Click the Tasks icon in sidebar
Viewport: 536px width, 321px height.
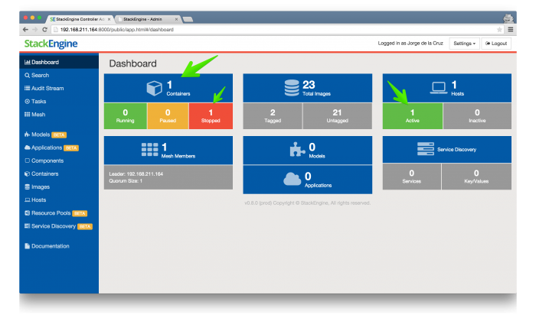coord(28,102)
